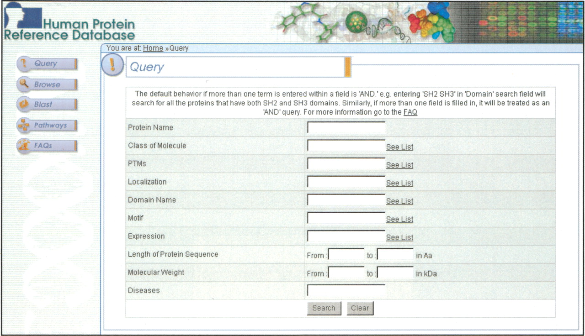
Task: Open See List for Domain Name
Action: [x=399, y=201]
